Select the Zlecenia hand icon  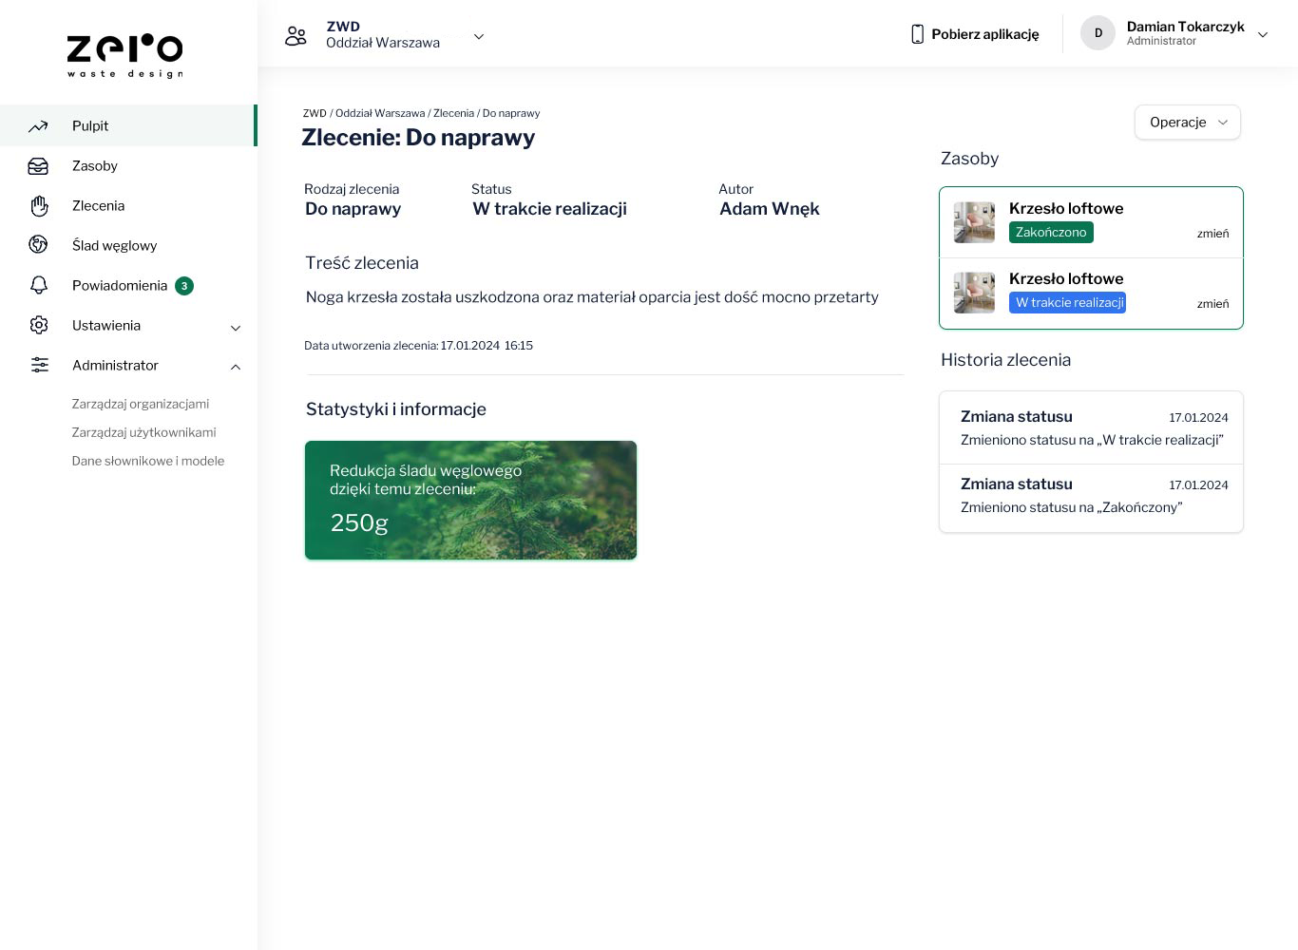click(x=39, y=206)
